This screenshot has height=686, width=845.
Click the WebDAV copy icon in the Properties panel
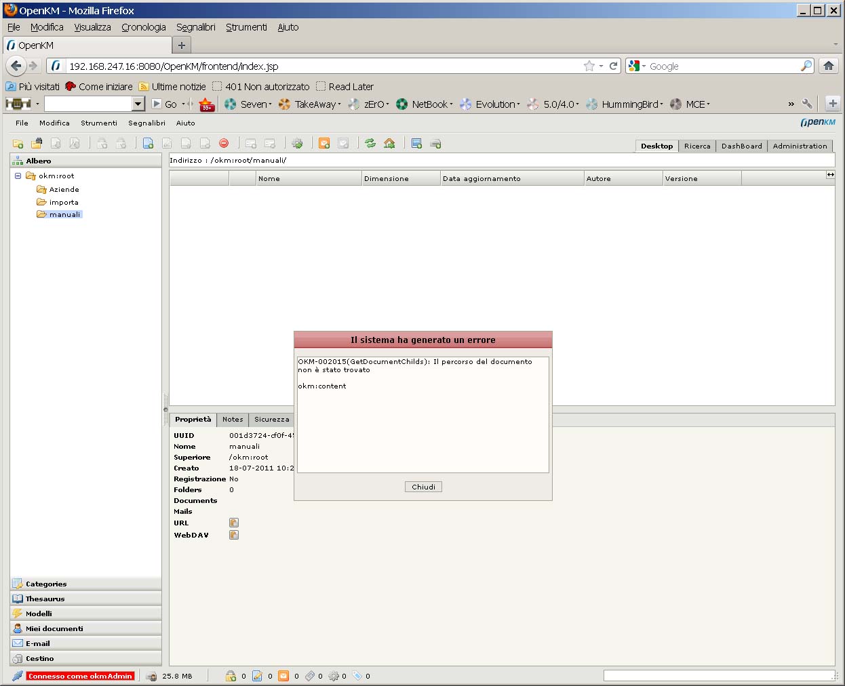(x=234, y=535)
